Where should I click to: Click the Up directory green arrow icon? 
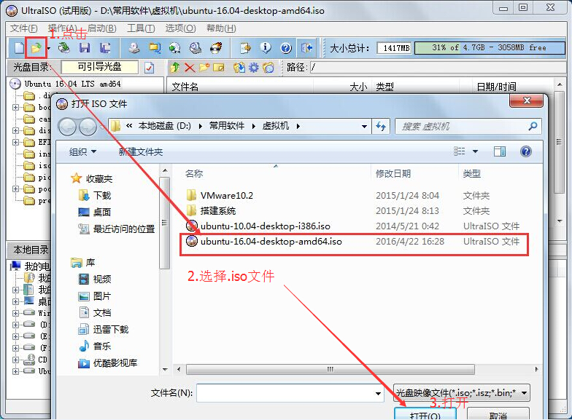click(x=175, y=67)
